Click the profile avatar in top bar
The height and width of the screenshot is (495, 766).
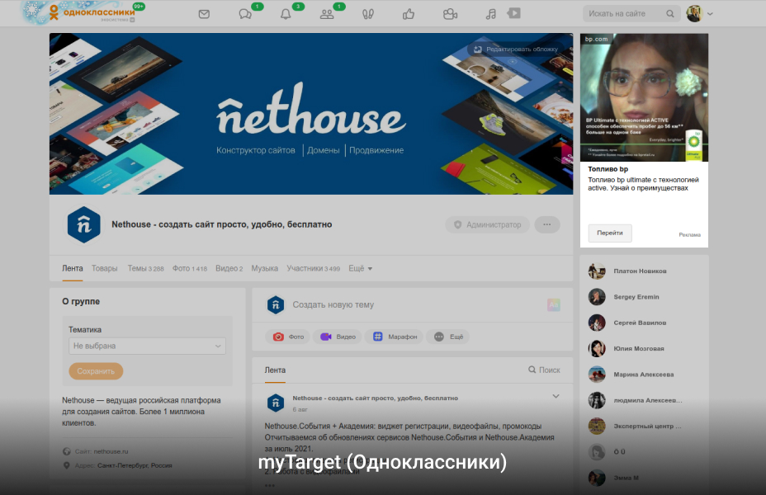pyautogui.click(x=694, y=14)
